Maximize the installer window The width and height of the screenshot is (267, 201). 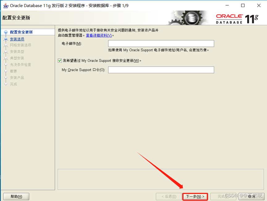coord(243,6)
